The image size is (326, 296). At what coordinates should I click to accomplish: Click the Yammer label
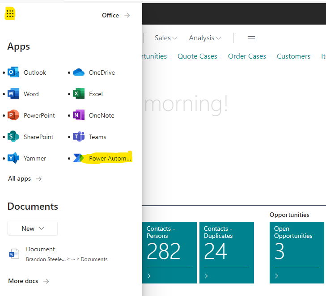tap(35, 158)
